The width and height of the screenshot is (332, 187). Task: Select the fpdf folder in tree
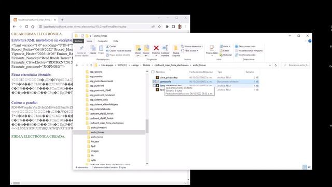tap(93, 146)
